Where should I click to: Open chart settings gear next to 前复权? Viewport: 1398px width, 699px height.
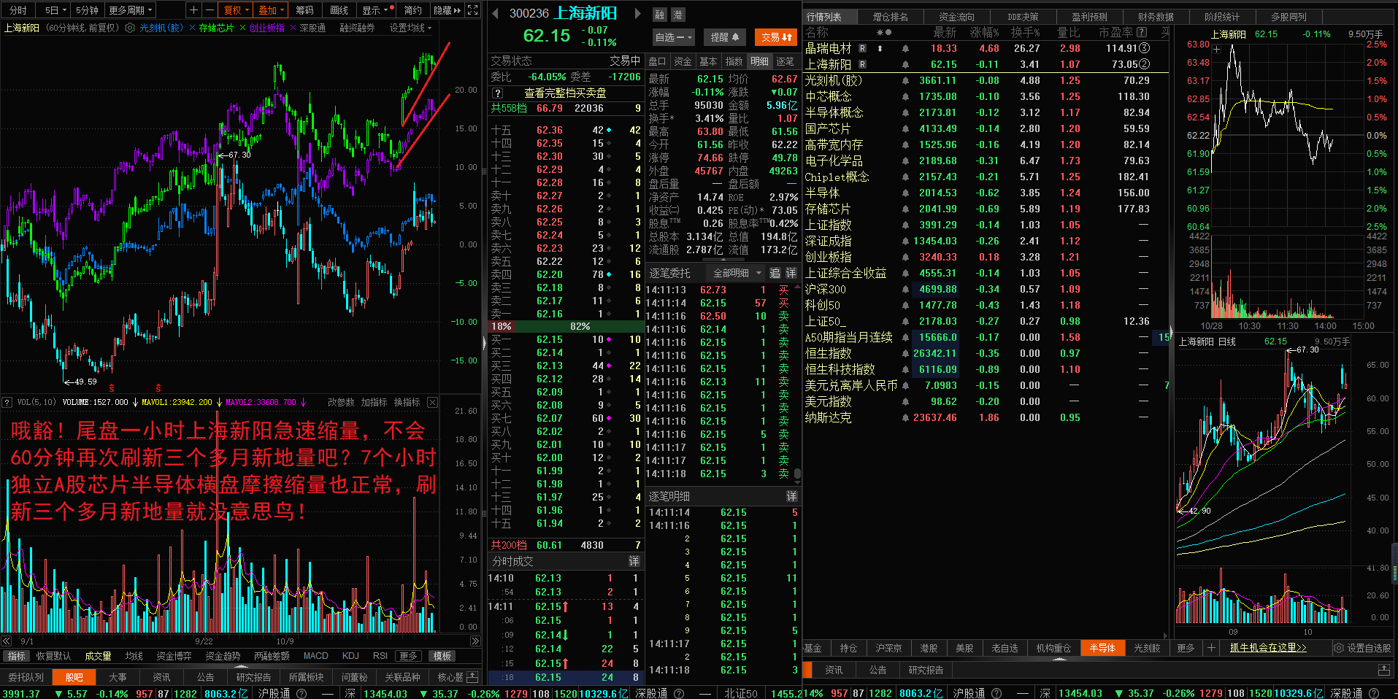130,28
